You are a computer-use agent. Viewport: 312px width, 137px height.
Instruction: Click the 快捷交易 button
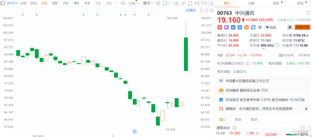tap(302, 27)
